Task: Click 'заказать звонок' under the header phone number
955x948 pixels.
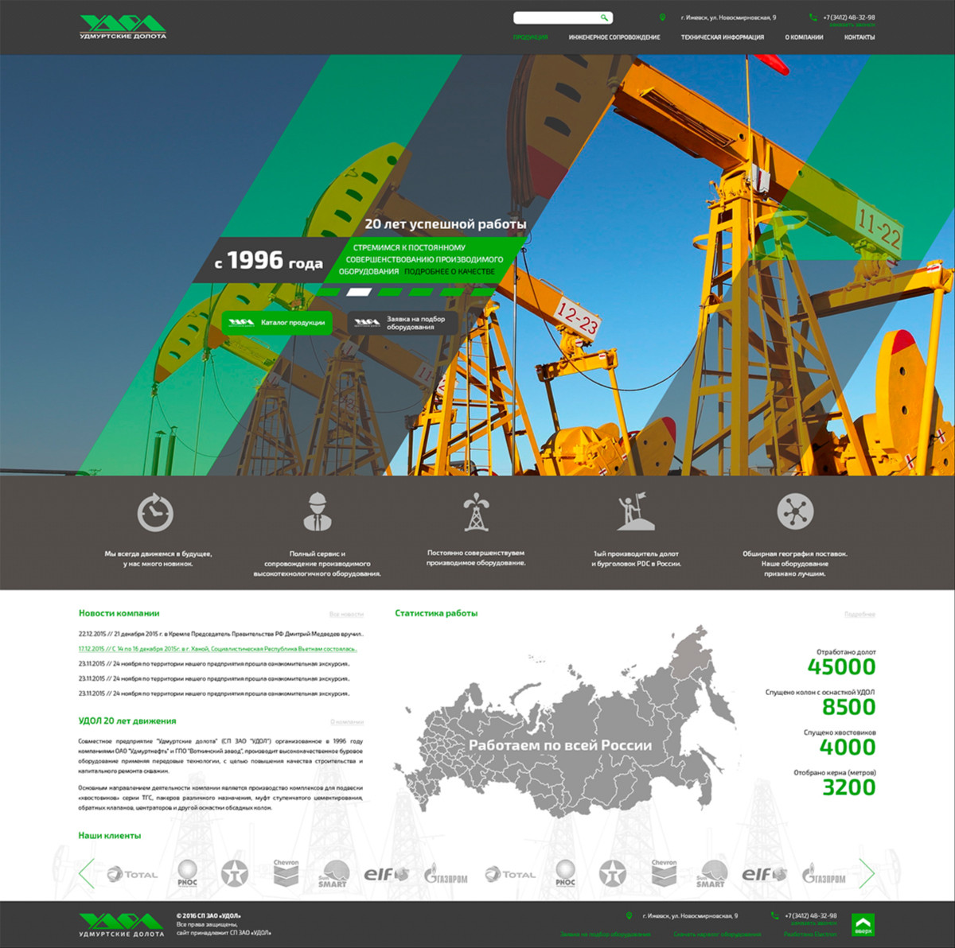Action: tap(852, 25)
